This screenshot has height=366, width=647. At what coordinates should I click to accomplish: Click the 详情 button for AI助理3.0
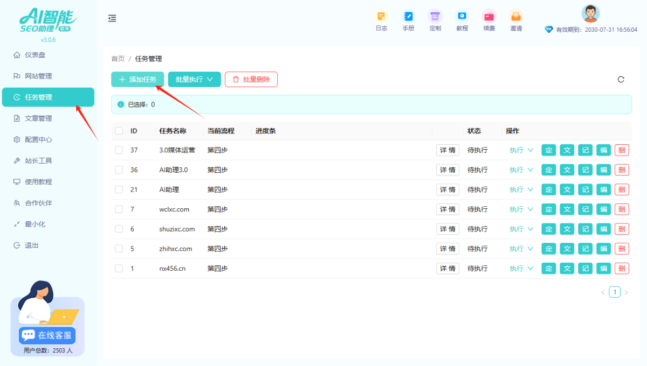tap(448, 170)
